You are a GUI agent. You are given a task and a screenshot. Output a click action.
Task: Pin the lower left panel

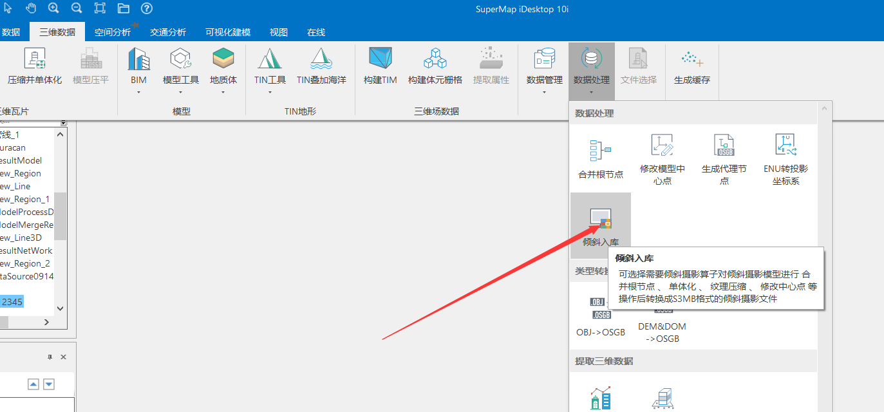pyautogui.click(x=50, y=357)
